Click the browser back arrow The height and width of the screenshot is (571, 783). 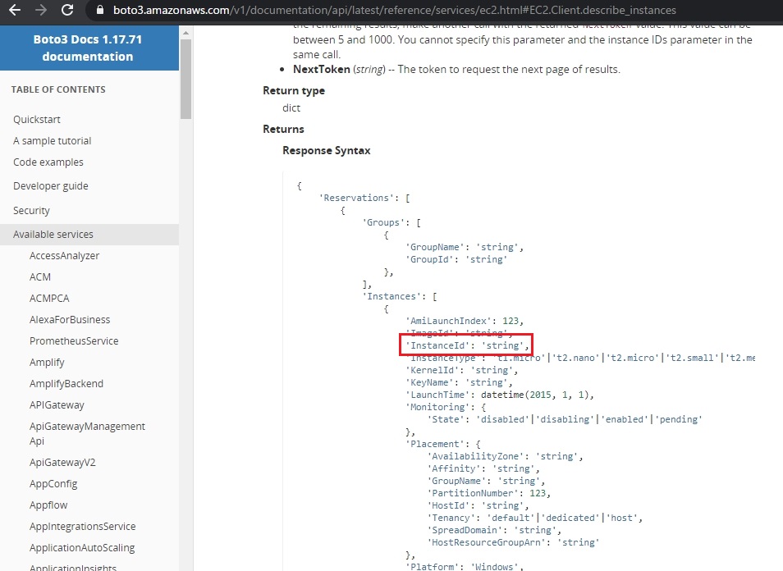(15, 10)
